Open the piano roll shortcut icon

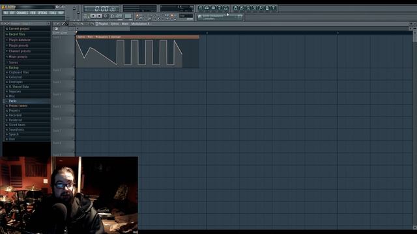pos(213,8)
